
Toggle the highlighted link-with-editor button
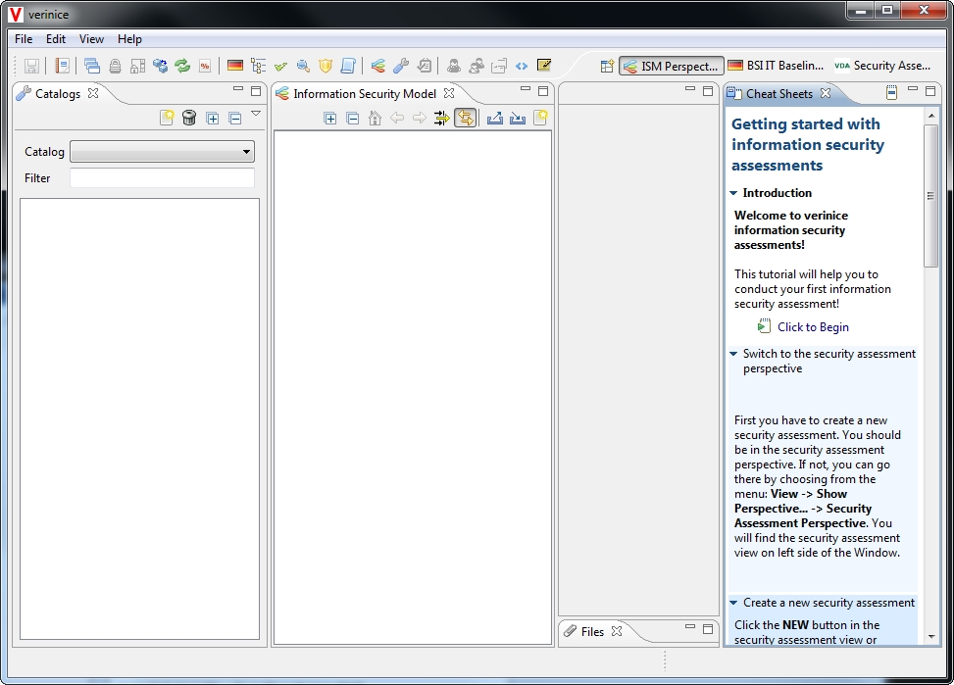coord(465,118)
